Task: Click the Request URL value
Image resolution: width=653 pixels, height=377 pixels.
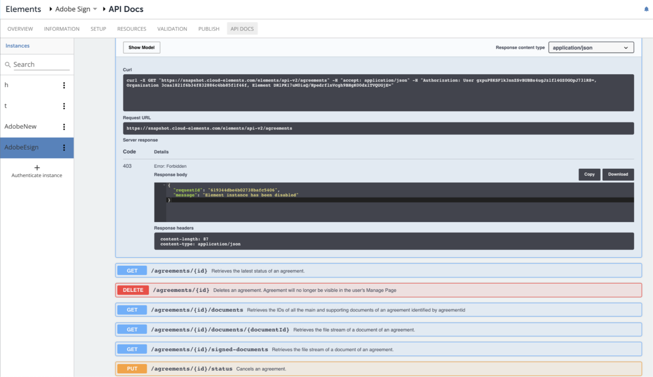Action: [378, 128]
